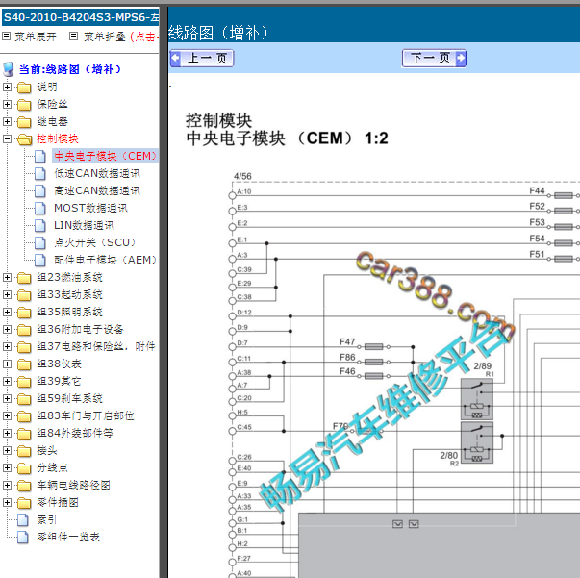
Task: Click page icon beside 低速CAN数据通讯
Action: point(40,173)
